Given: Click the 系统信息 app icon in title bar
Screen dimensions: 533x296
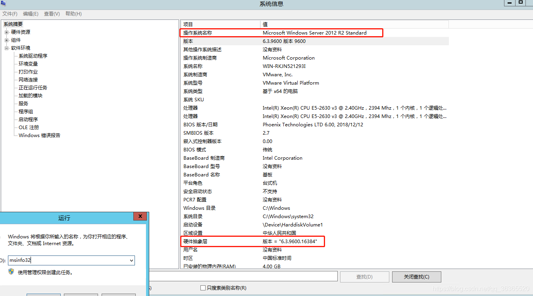Looking at the screenshot, I should click(x=4, y=4).
